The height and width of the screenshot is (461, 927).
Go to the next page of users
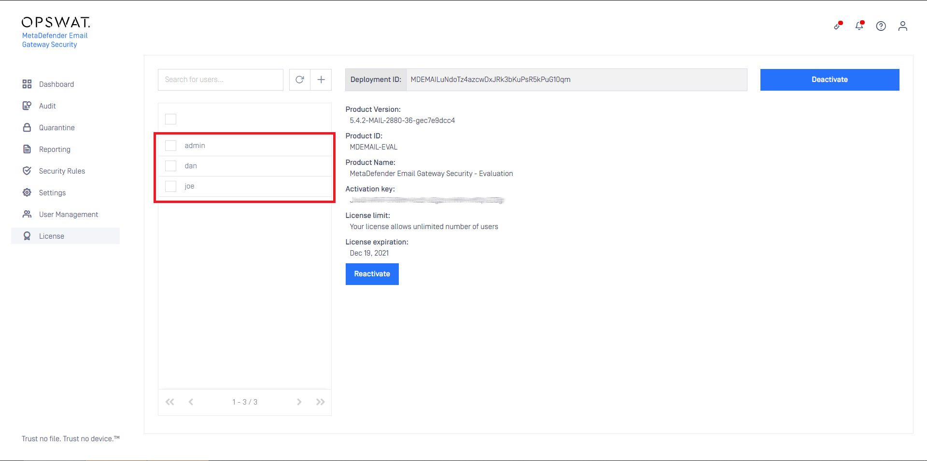299,402
